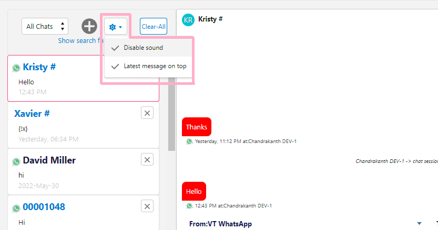Toggle Latest message on top option
The width and height of the screenshot is (438, 230).
coord(155,67)
